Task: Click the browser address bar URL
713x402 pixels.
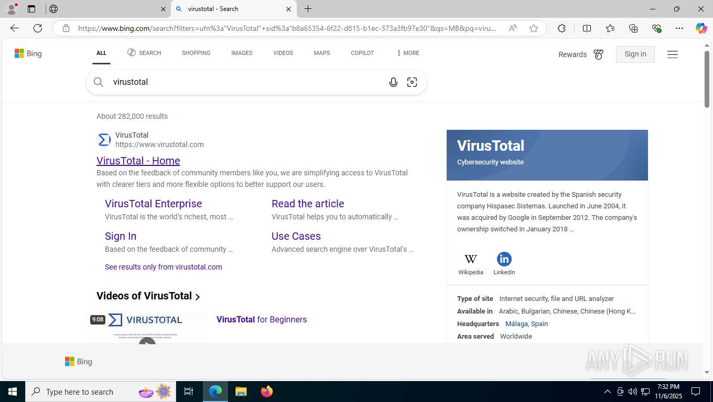Action: [286, 28]
